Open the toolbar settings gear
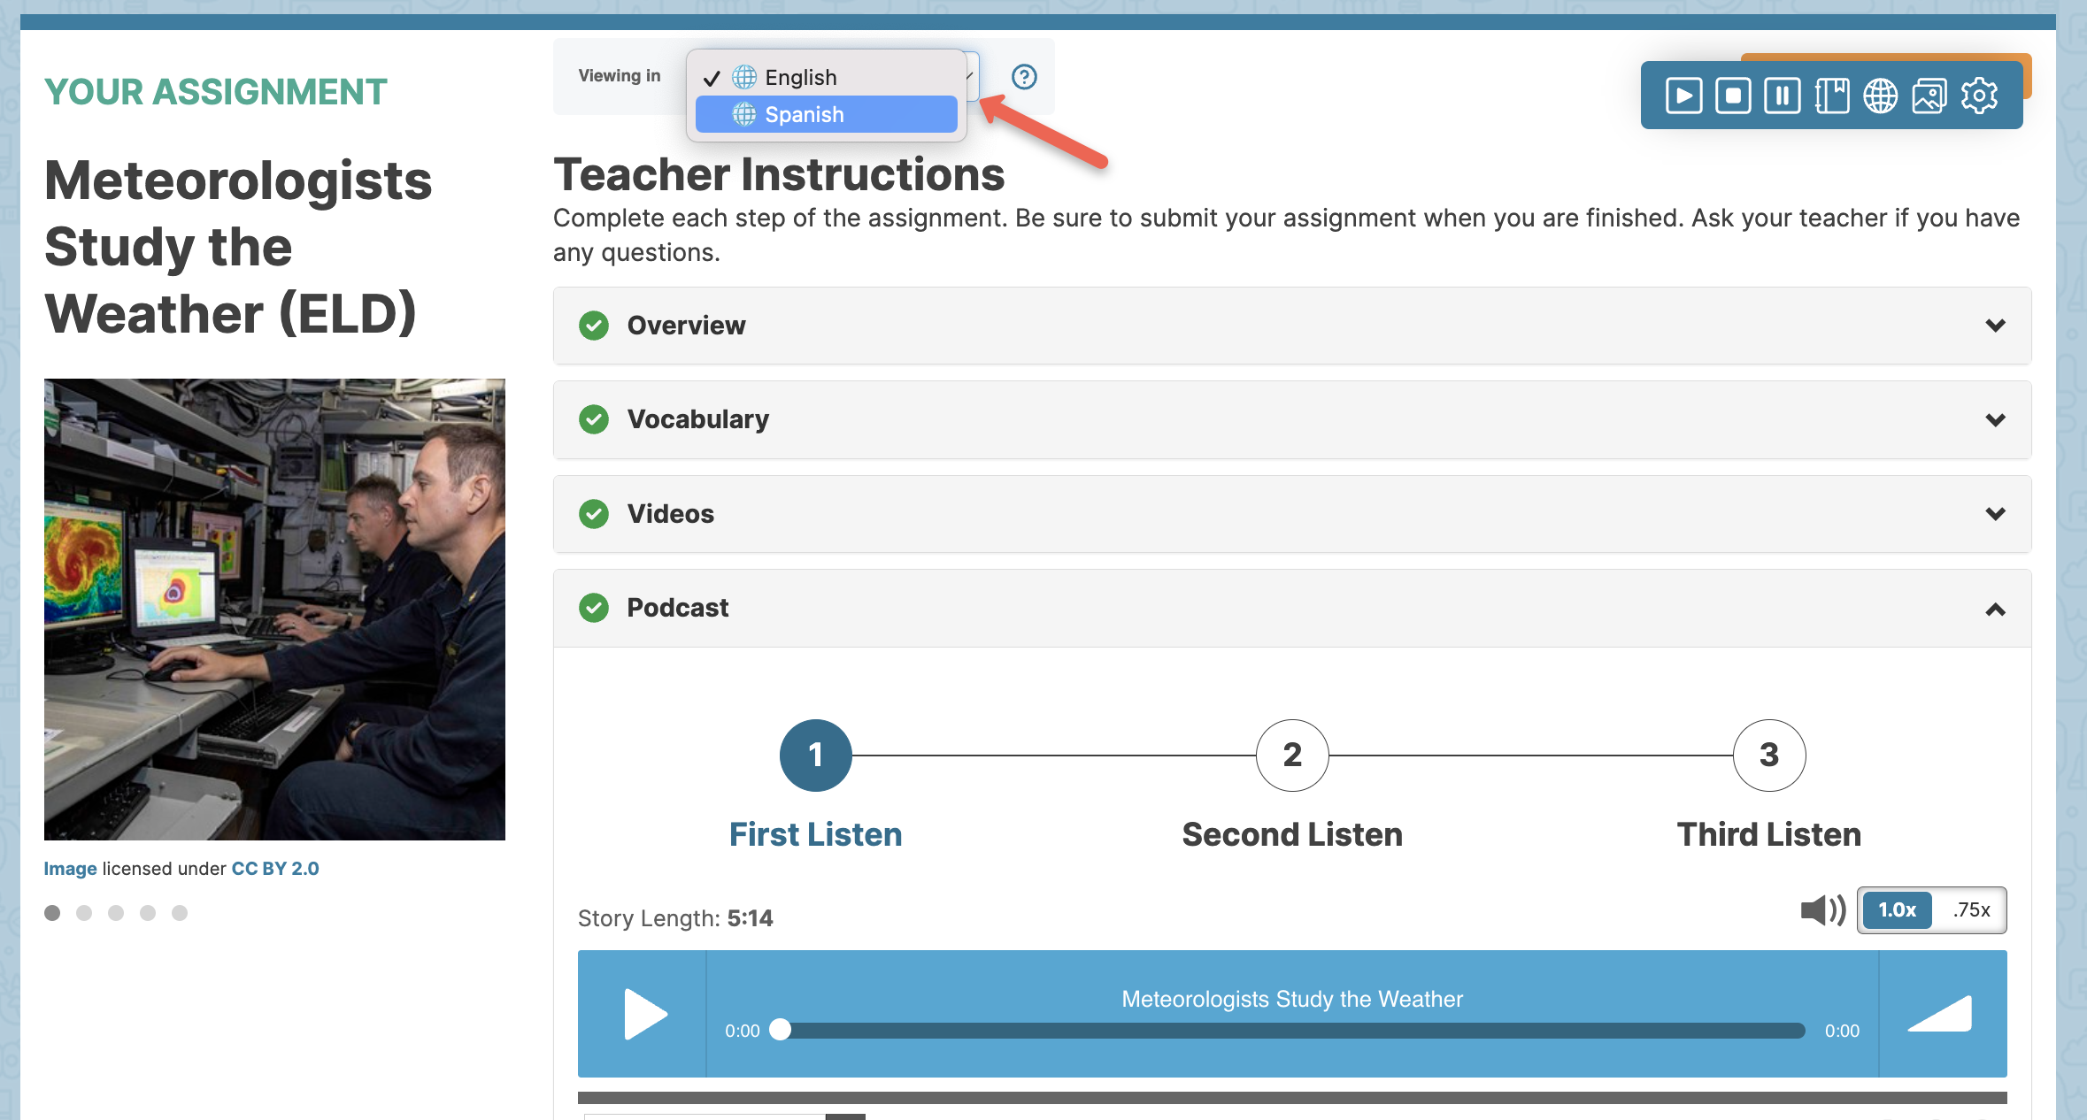2087x1120 pixels. pyautogui.click(x=1979, y=96)
